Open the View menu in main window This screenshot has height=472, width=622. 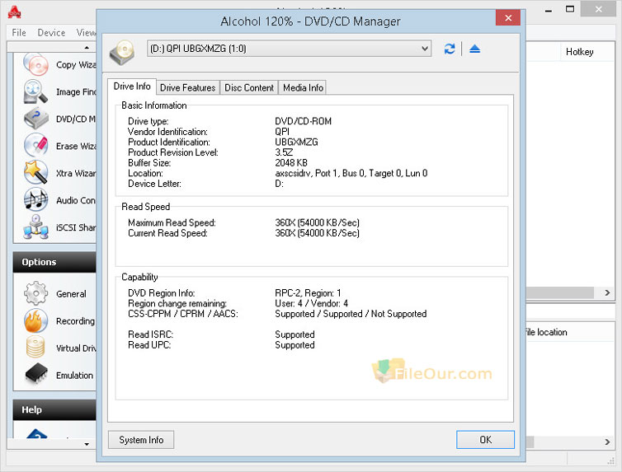pyautogui.click(x=86, y=32)
